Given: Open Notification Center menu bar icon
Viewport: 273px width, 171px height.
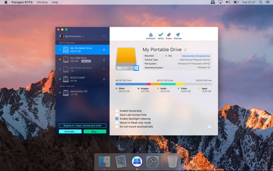Looking at the screenshot, I should click(x=267, y=2).
